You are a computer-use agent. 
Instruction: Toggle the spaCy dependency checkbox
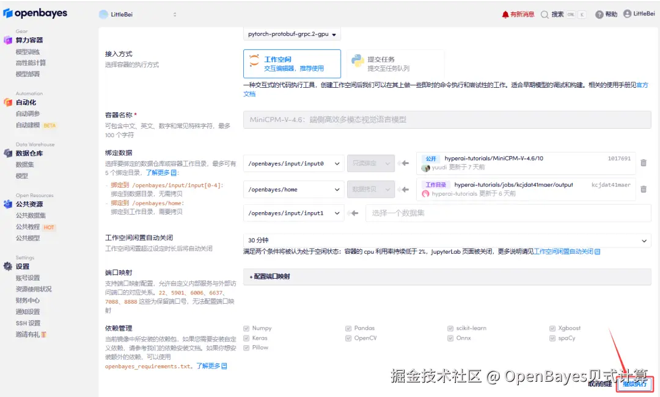point(552,338)
